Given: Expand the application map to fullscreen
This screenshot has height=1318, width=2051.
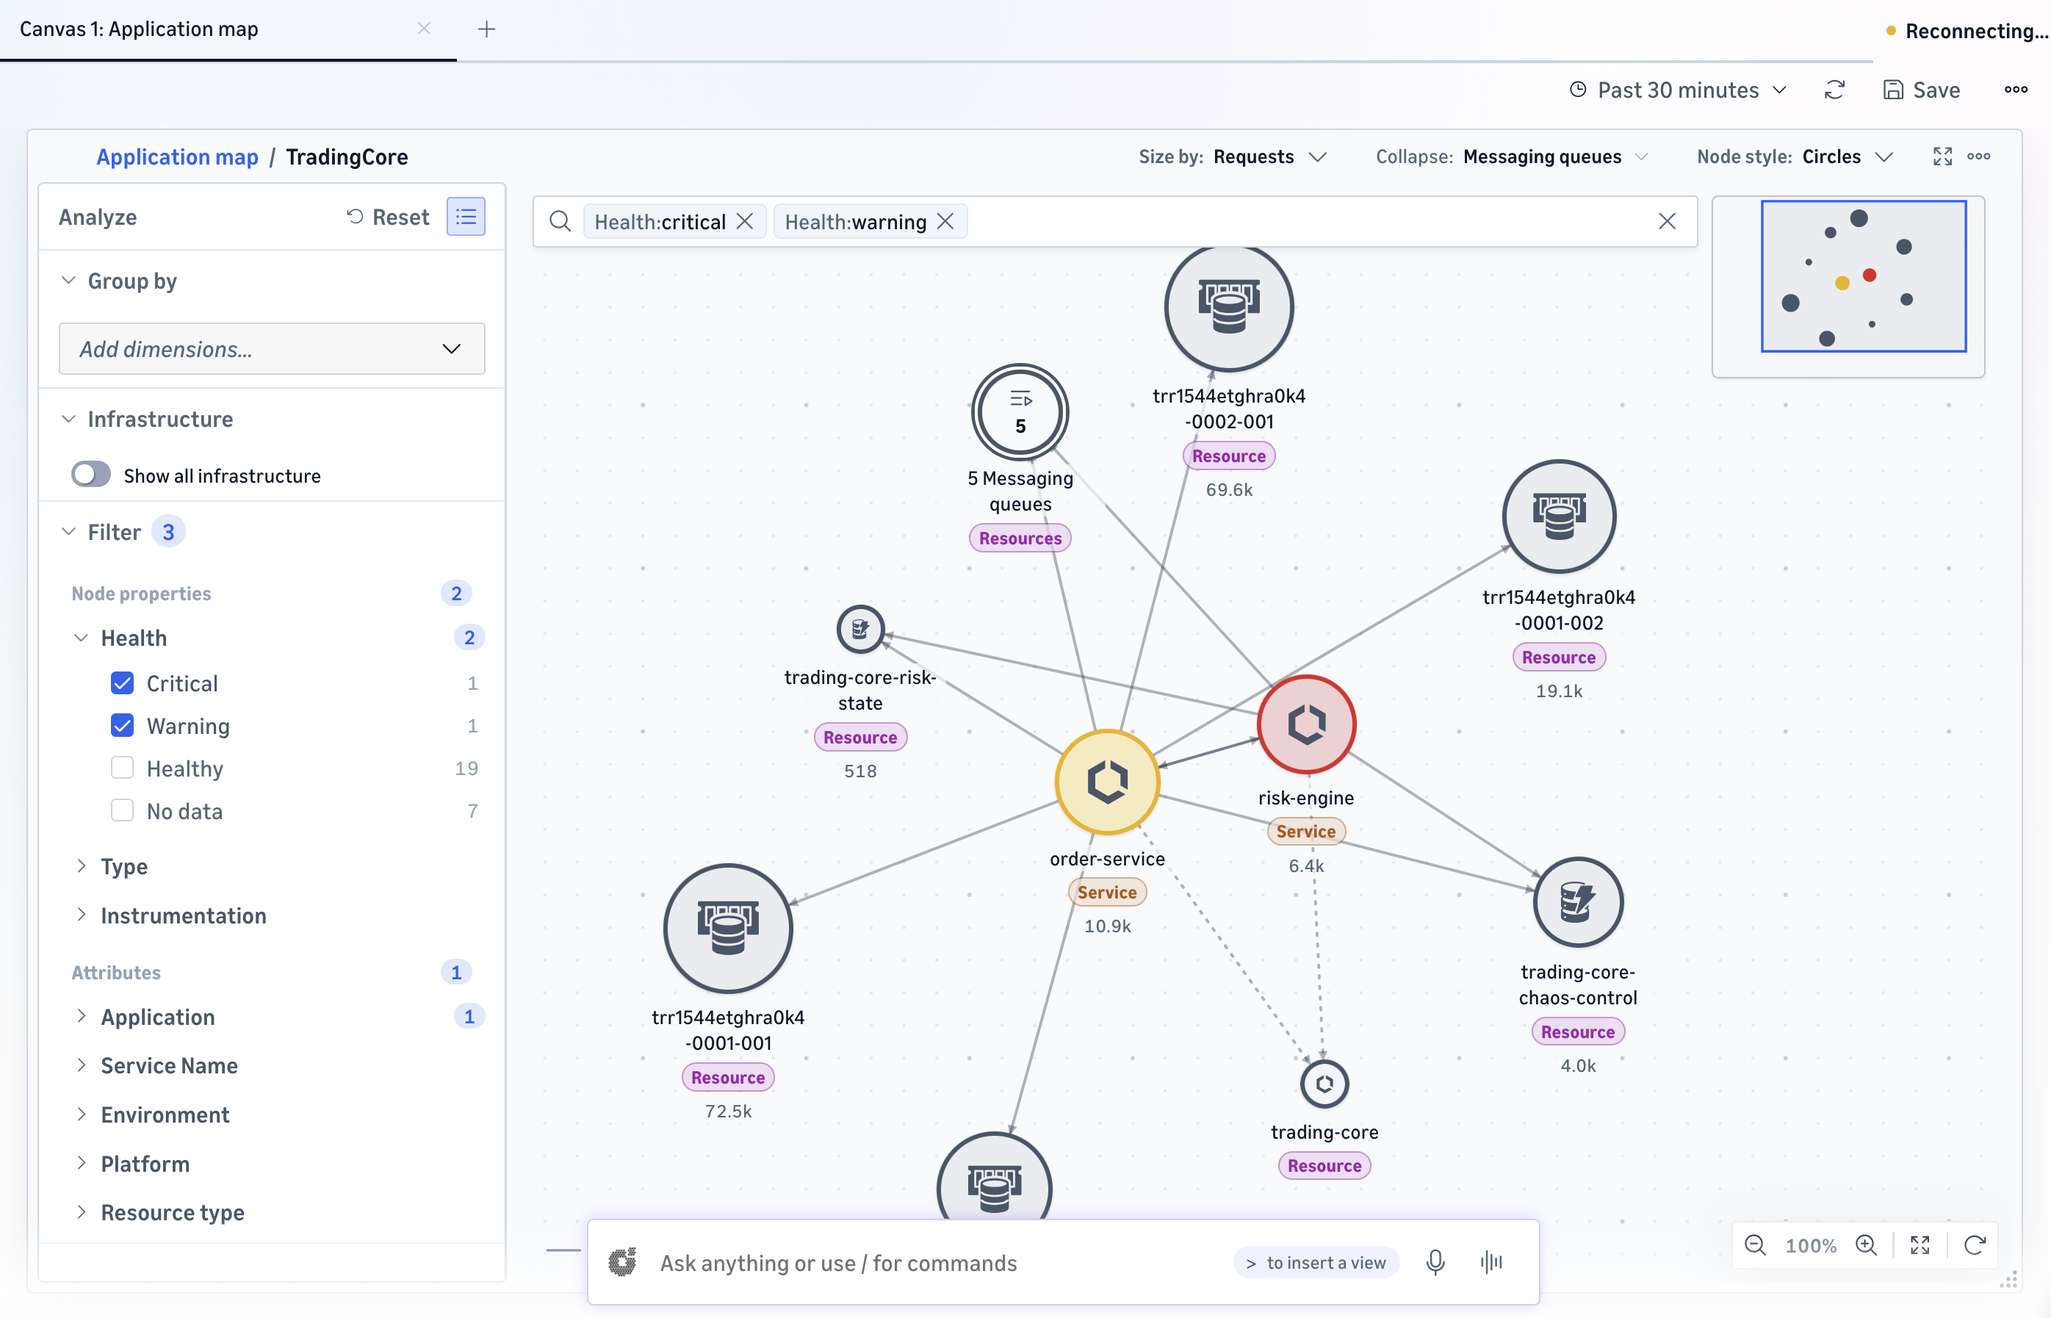Looking at the screenshot, I should tap(1942, 156).
